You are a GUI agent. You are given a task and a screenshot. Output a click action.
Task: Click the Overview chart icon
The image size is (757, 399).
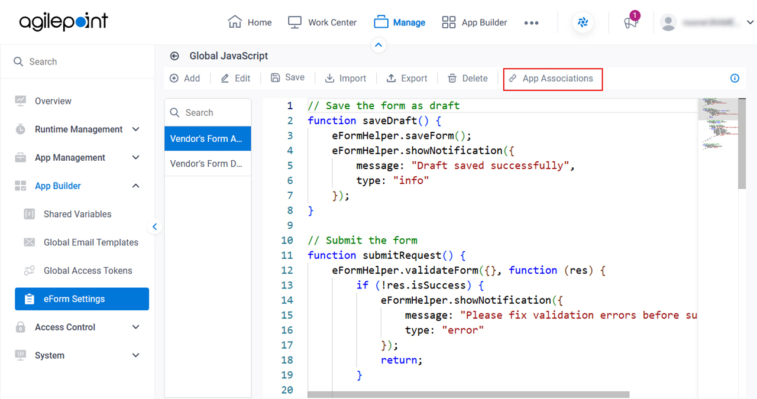coord(21,100)
